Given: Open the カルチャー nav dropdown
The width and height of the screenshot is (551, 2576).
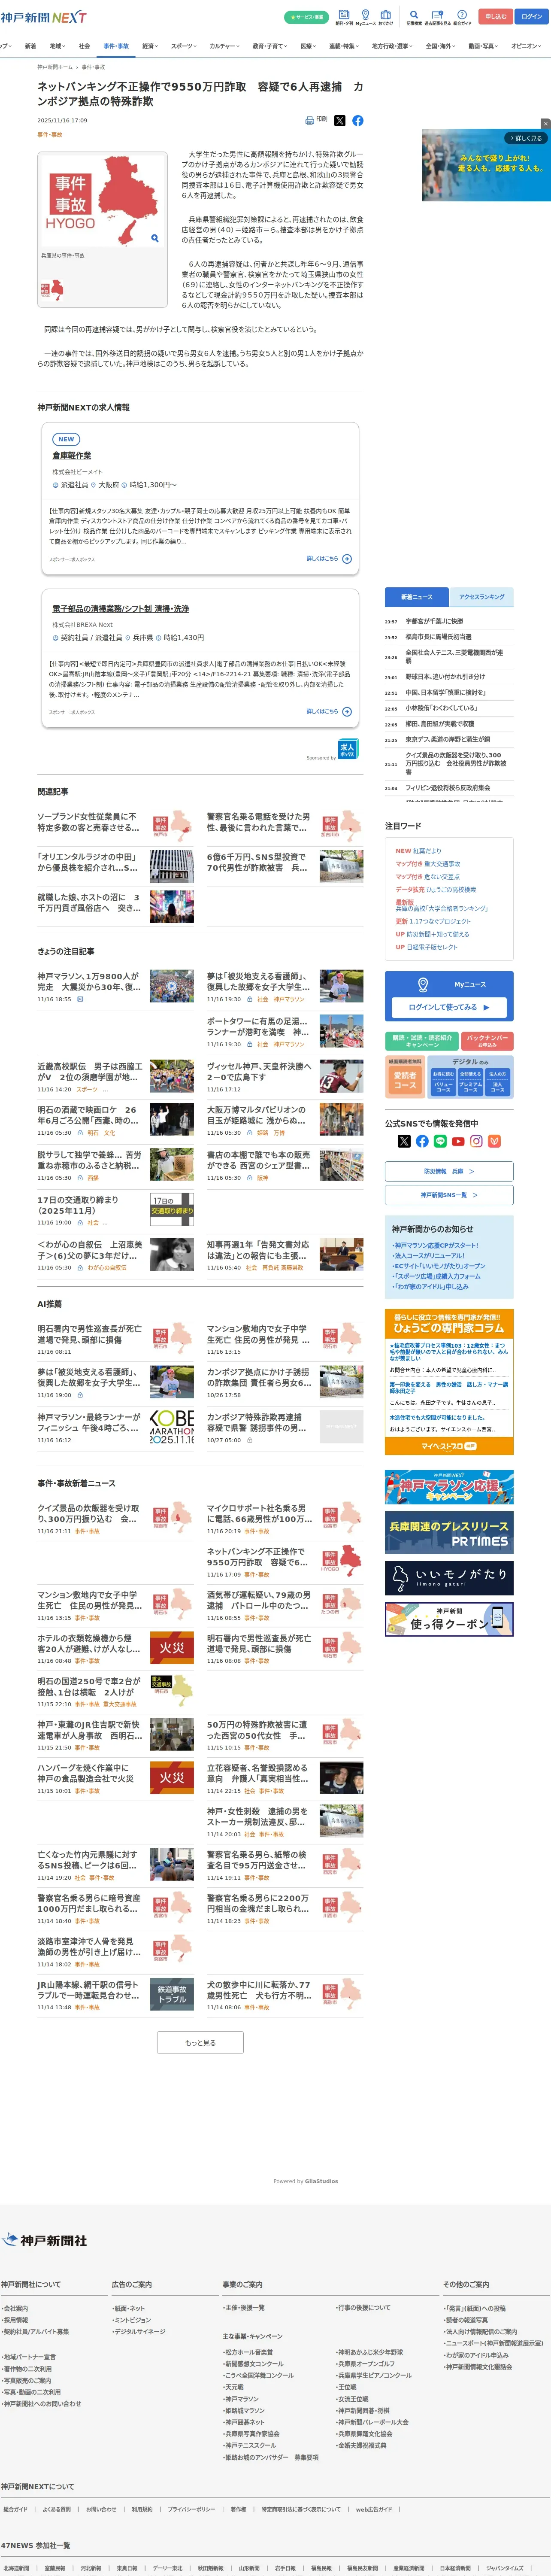Looking at the screenshot, I should (x=225, y=46).
